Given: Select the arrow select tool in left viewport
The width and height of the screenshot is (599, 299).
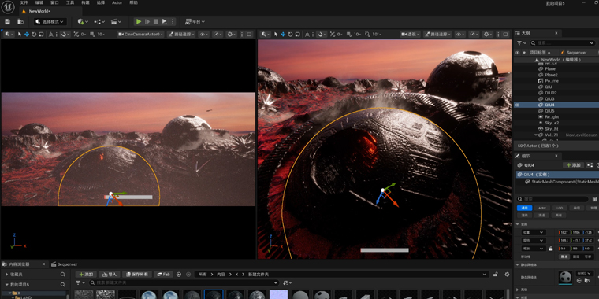Looking at the screenshot, I should (x=20, y=35).
